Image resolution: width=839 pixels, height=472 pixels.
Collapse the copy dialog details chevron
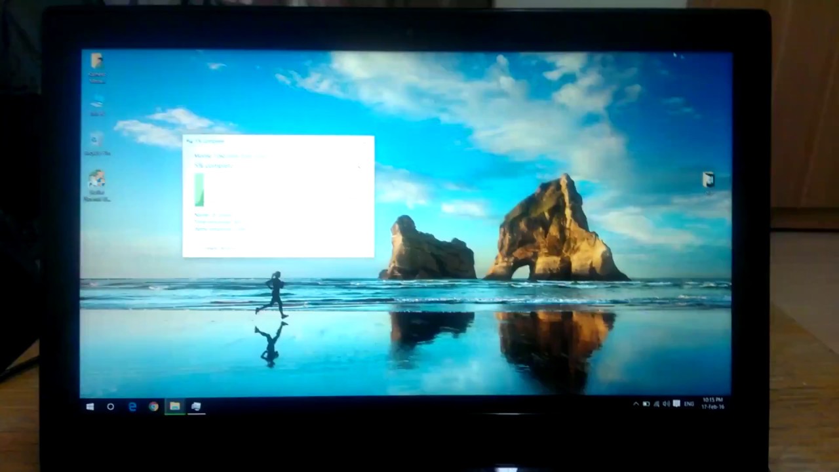coord(359,167)
